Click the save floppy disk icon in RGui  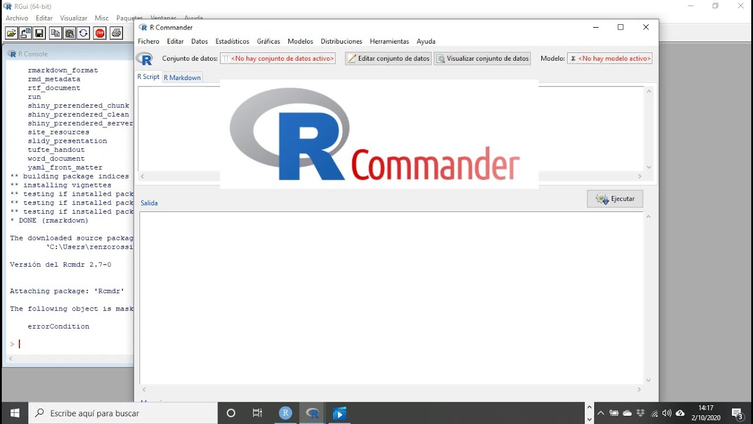tap(39, 33)
